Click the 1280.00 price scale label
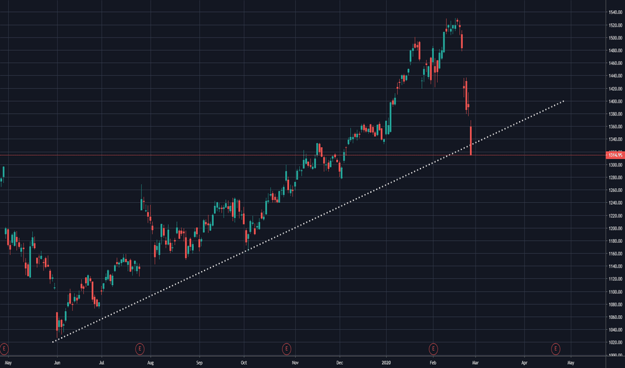Screen dimensions: 625x368 pos(616,177)
